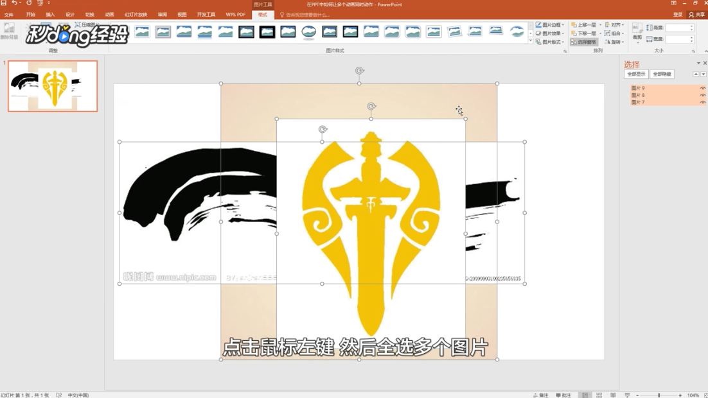Click the 高度 height input field
708x398 pixels.
pos(680,28)
